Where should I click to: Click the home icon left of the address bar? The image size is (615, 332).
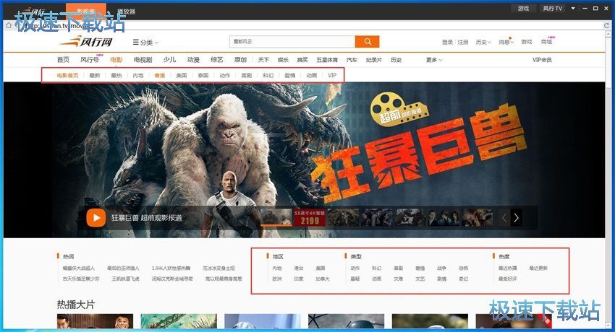point(9,25)
